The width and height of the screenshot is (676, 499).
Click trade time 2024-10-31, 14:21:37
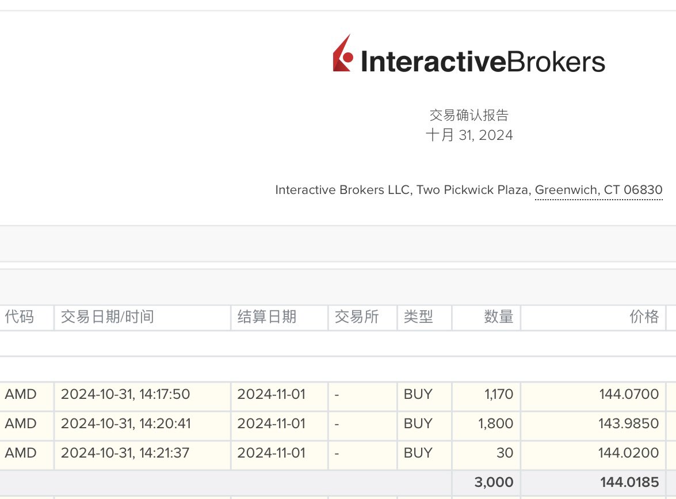[125, 454]
